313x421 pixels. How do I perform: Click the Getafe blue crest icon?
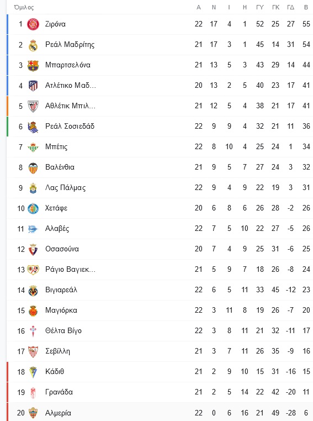click(x=33, y=208)
